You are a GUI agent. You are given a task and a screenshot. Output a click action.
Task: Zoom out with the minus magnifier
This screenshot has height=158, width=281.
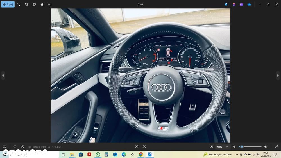click(234, 147)
